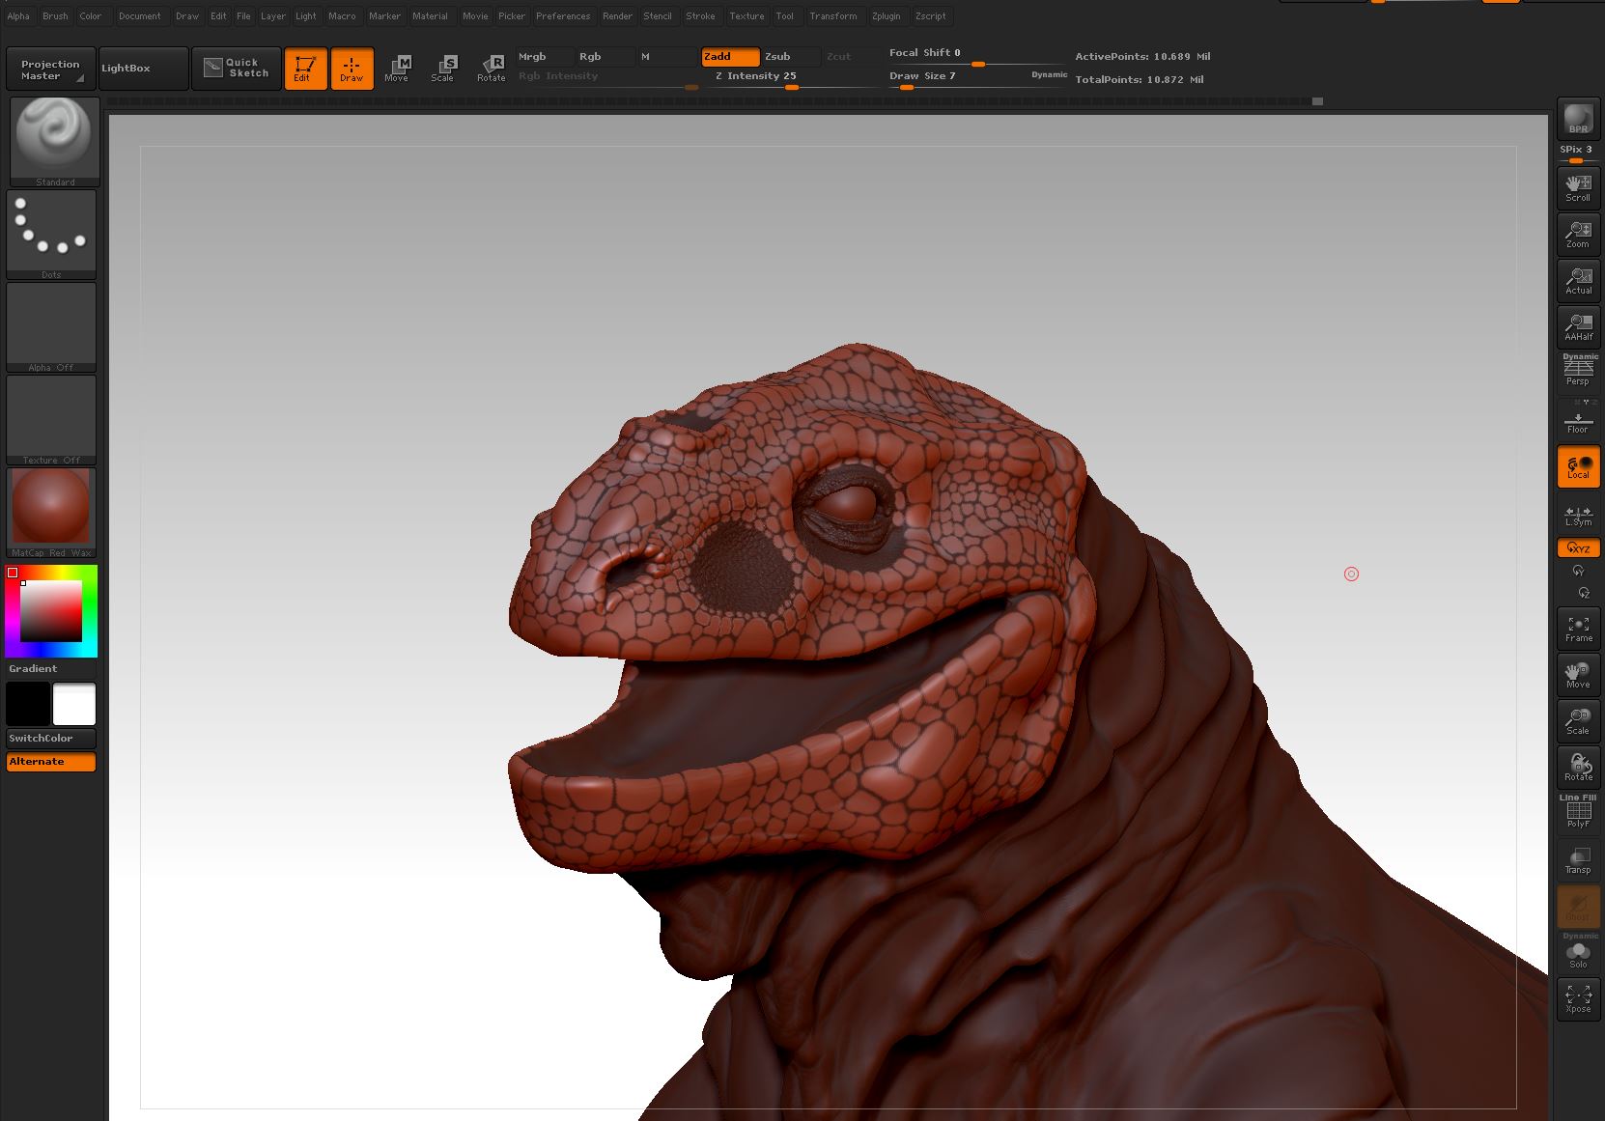1605x1121 pixels.
Task: Toggle XYZ rotation mode
Action: pos(1578,547)
